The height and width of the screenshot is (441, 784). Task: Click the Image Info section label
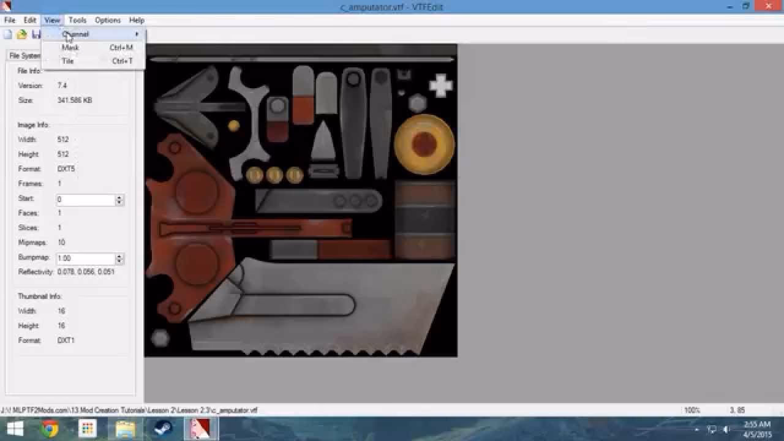34,125
